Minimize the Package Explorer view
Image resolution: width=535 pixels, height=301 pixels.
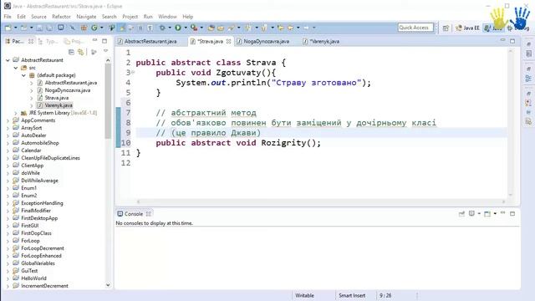pyautogui.click(x=94, y=41)
